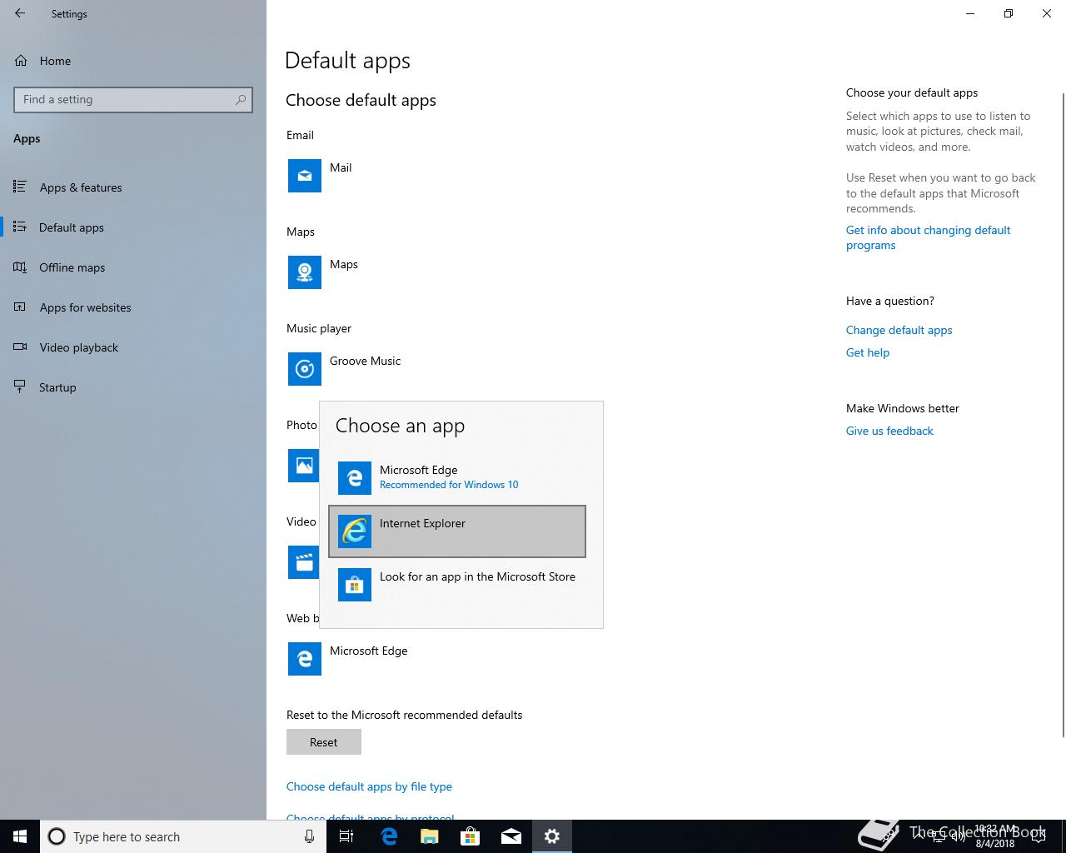Image resolution: width=1066 pixels, height=853 pixels.
Task: Open Get info about changing default programs
Action: coord(928,237)
